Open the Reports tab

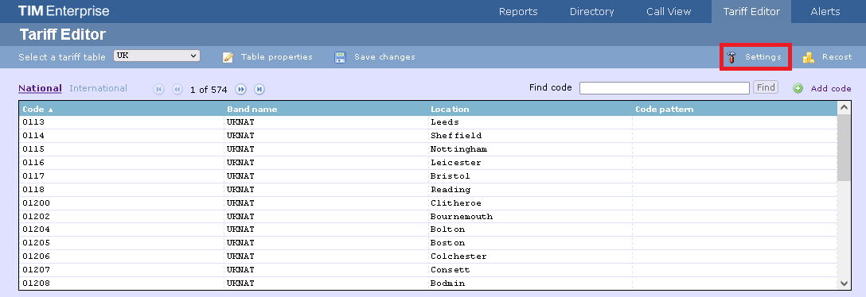tap(518, 12)
